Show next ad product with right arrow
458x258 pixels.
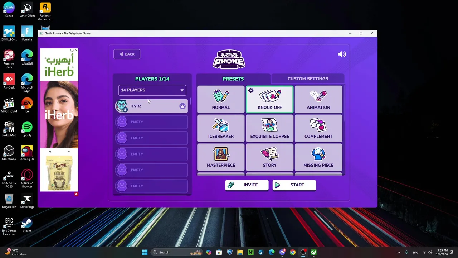69,151
